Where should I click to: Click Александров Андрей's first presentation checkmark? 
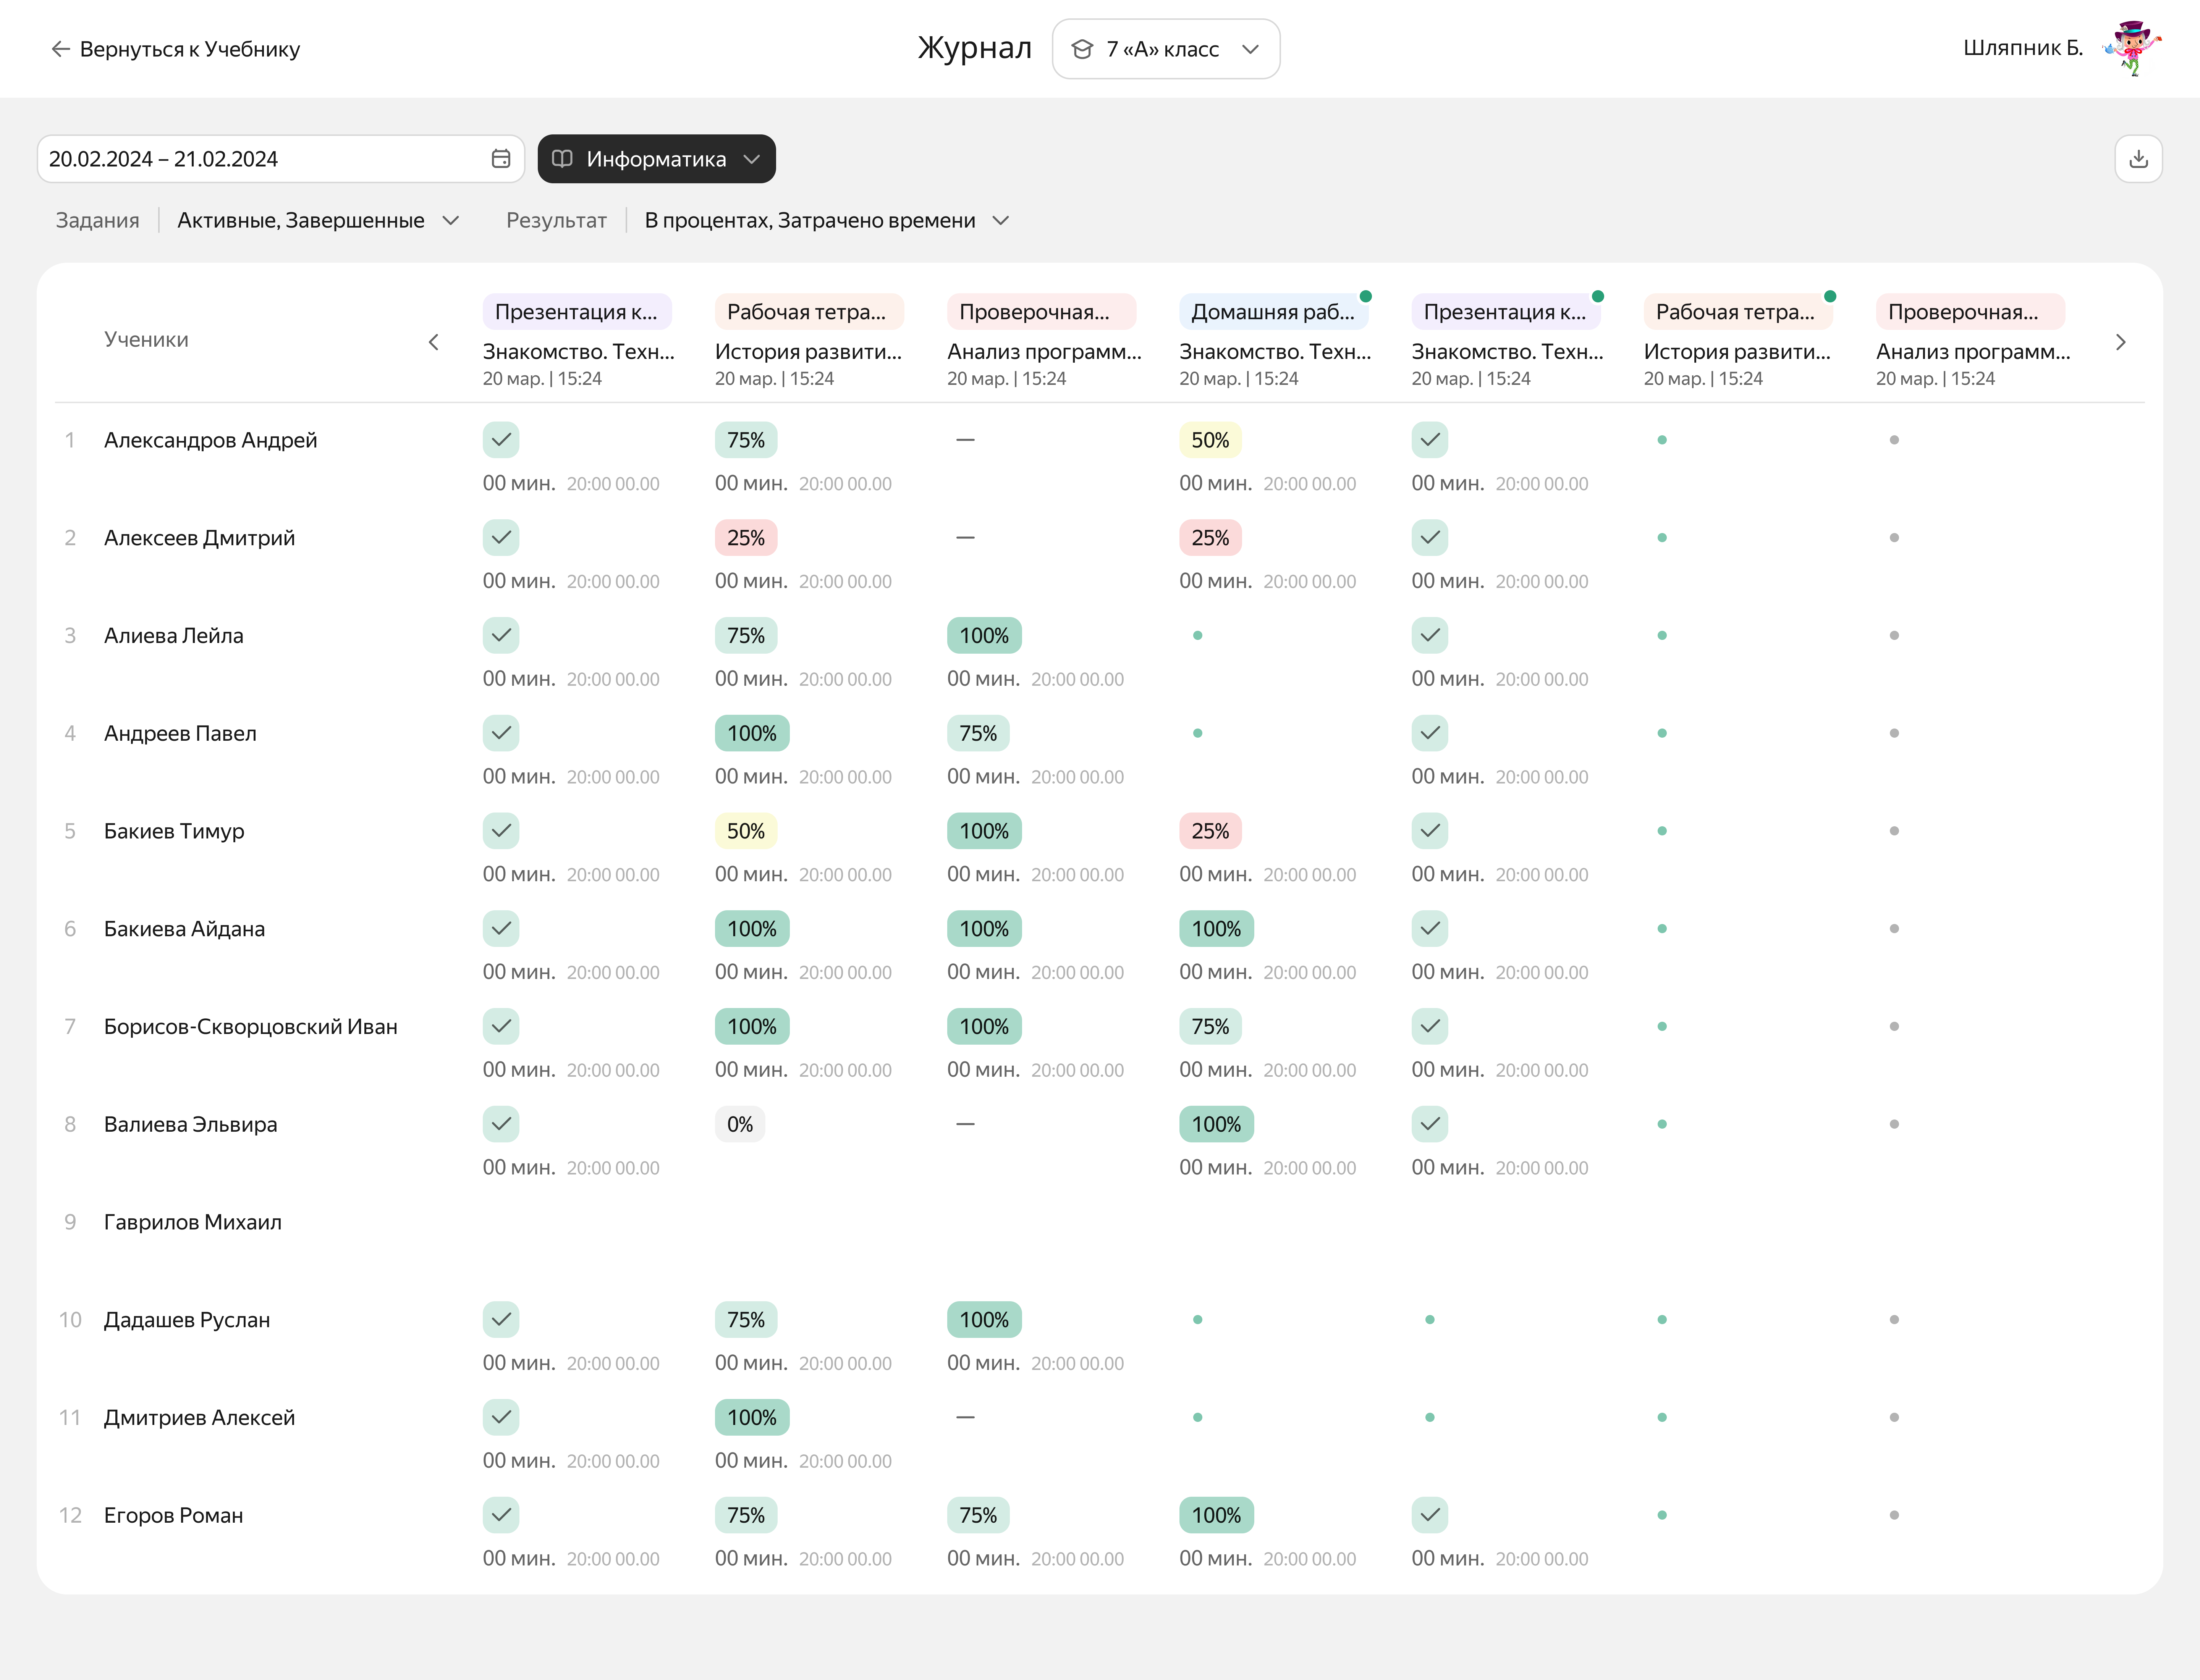click(x=501, y=440)
